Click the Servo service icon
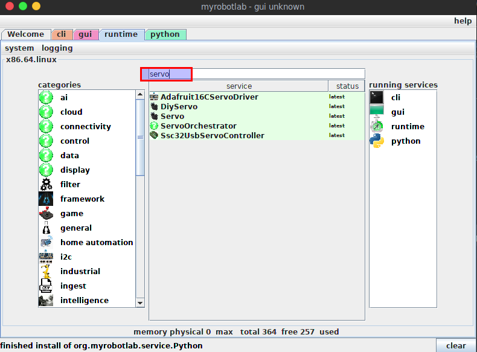The image size is (477, 352). coord(154,116)
